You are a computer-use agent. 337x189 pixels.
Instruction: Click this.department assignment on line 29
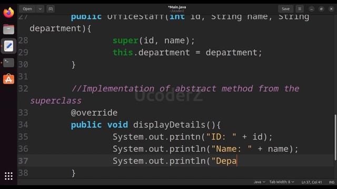coord(187,52)
